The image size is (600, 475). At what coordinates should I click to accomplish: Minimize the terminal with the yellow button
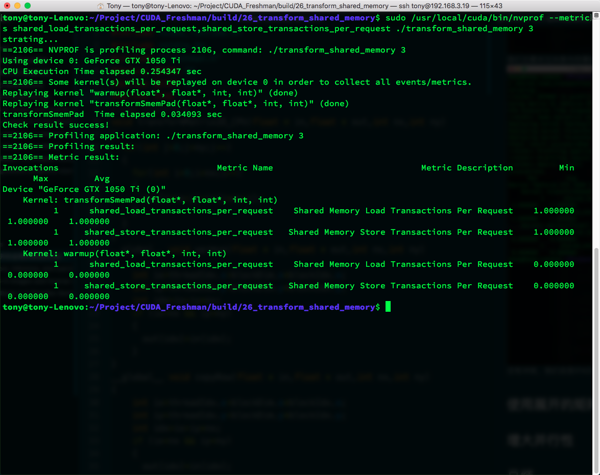[x=17, y=6]
